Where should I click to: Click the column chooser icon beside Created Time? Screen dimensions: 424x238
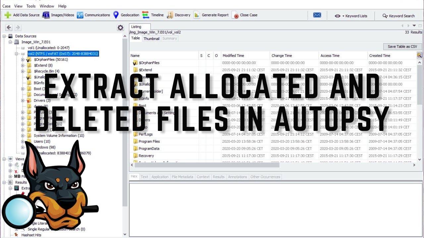(x=420, y=56)
